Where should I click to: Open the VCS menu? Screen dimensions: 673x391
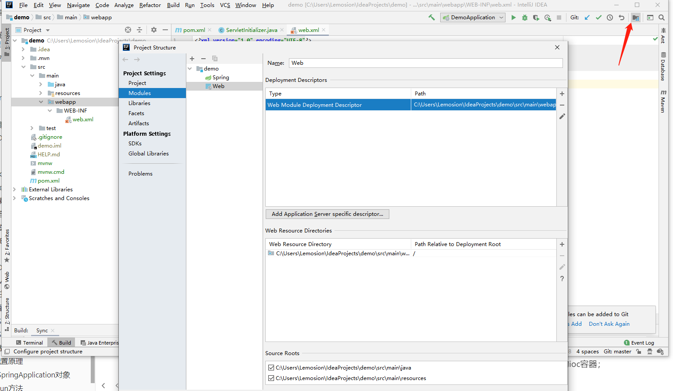pos(225,5)
